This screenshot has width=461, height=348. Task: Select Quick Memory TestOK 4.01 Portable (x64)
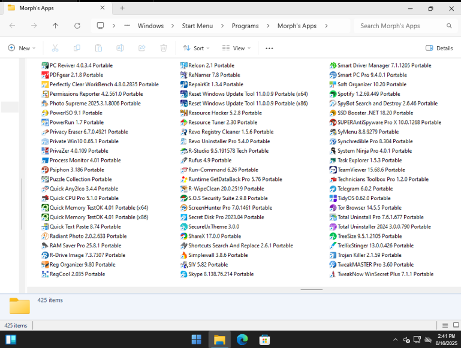coord(95,208)
